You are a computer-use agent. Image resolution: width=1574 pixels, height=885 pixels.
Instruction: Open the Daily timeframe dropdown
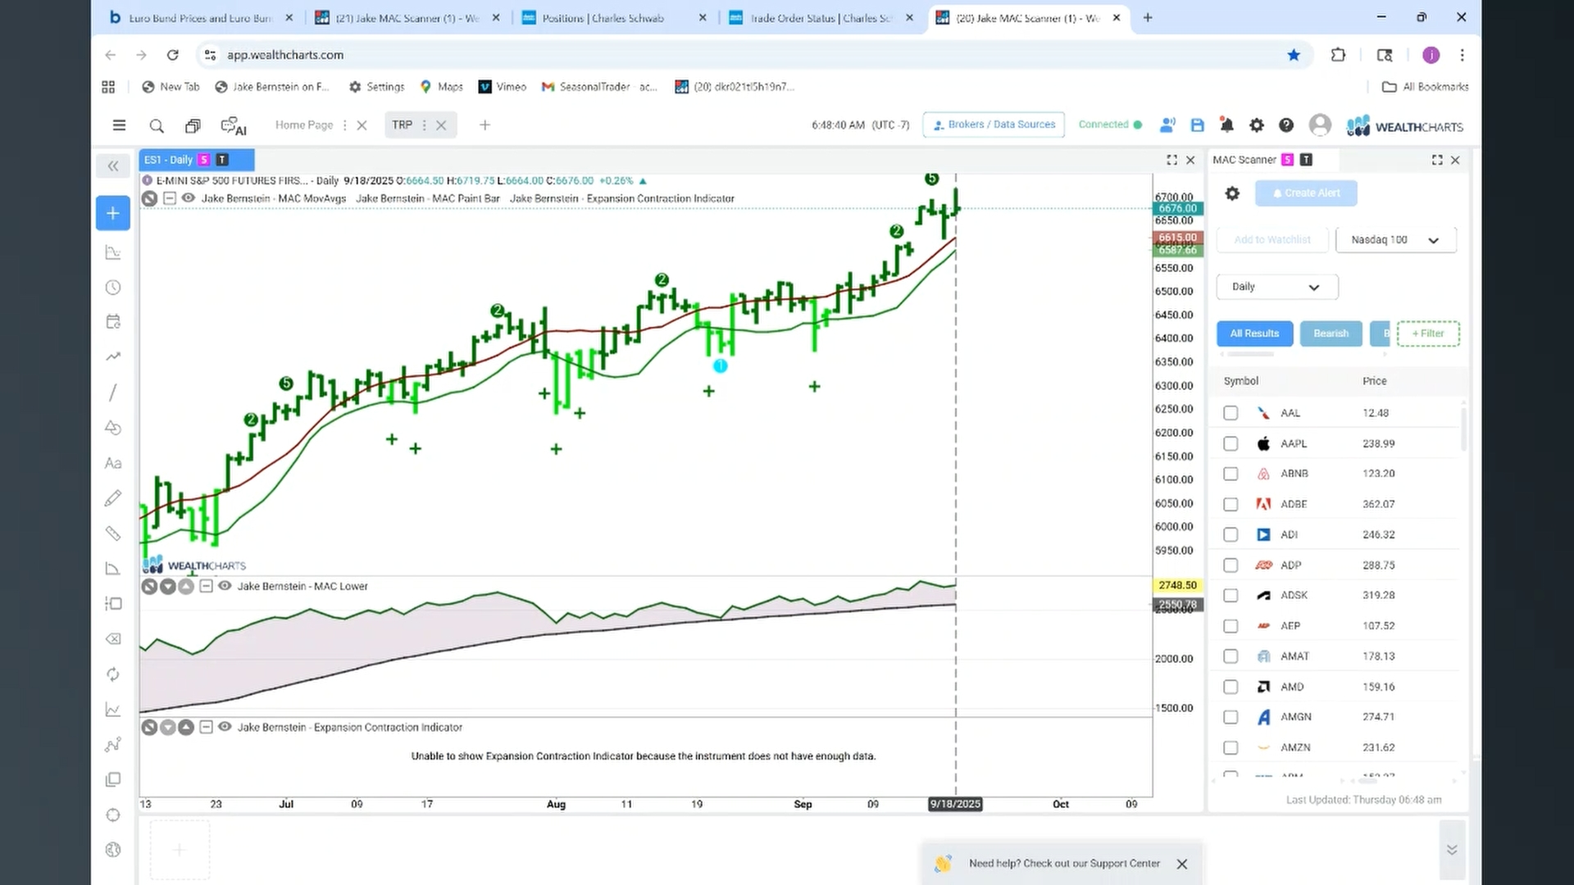[x=1276, y=287]
